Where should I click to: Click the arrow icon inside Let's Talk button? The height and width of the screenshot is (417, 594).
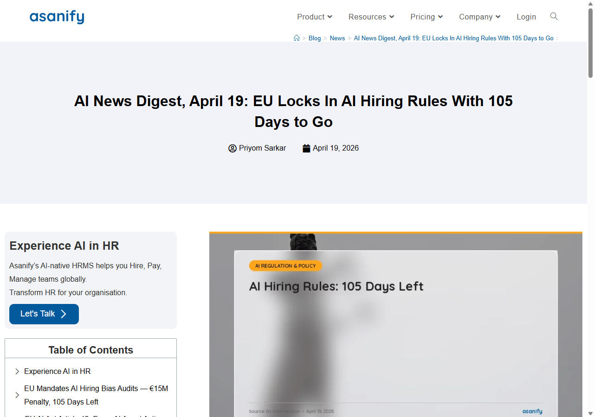coord(64,314)
